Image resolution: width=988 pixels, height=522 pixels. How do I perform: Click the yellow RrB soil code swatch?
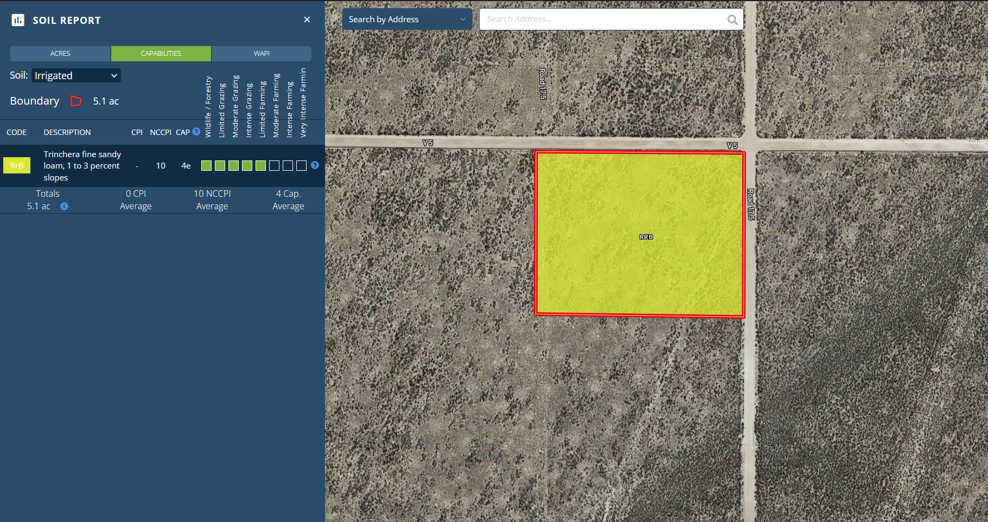17,166
